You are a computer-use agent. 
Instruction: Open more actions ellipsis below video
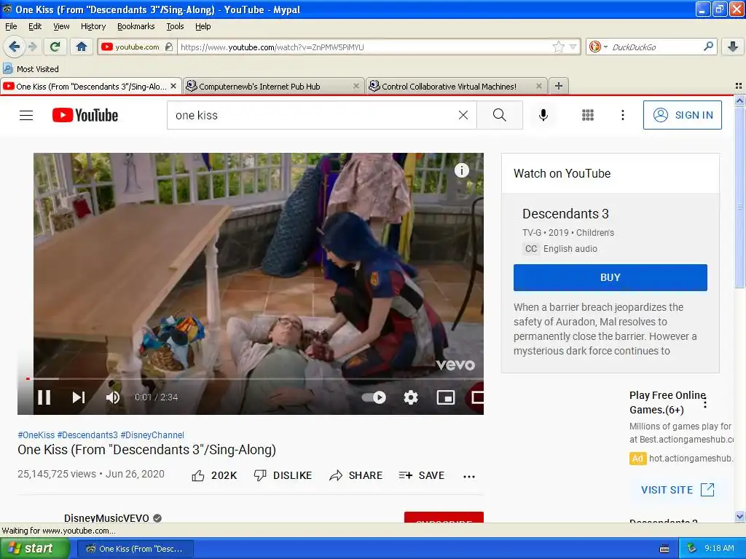[x=469, y=476]
